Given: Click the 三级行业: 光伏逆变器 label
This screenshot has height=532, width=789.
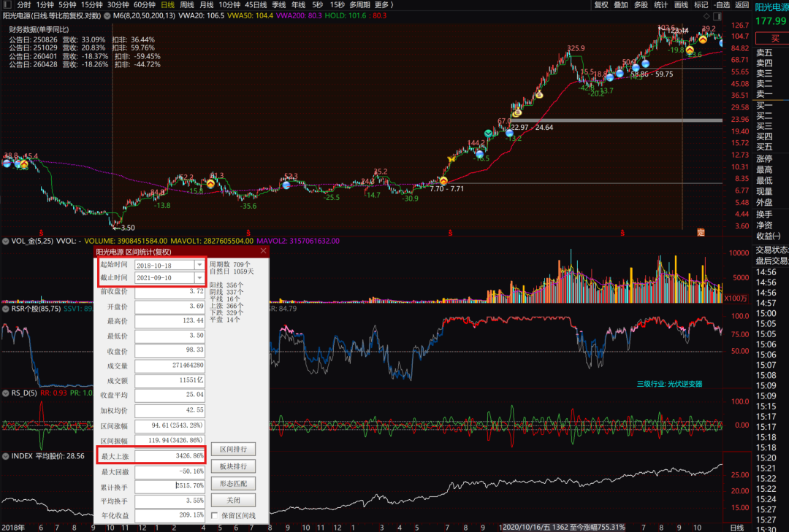Looking at the screenshot, I should pyautogui.click(x=669, y=384).
